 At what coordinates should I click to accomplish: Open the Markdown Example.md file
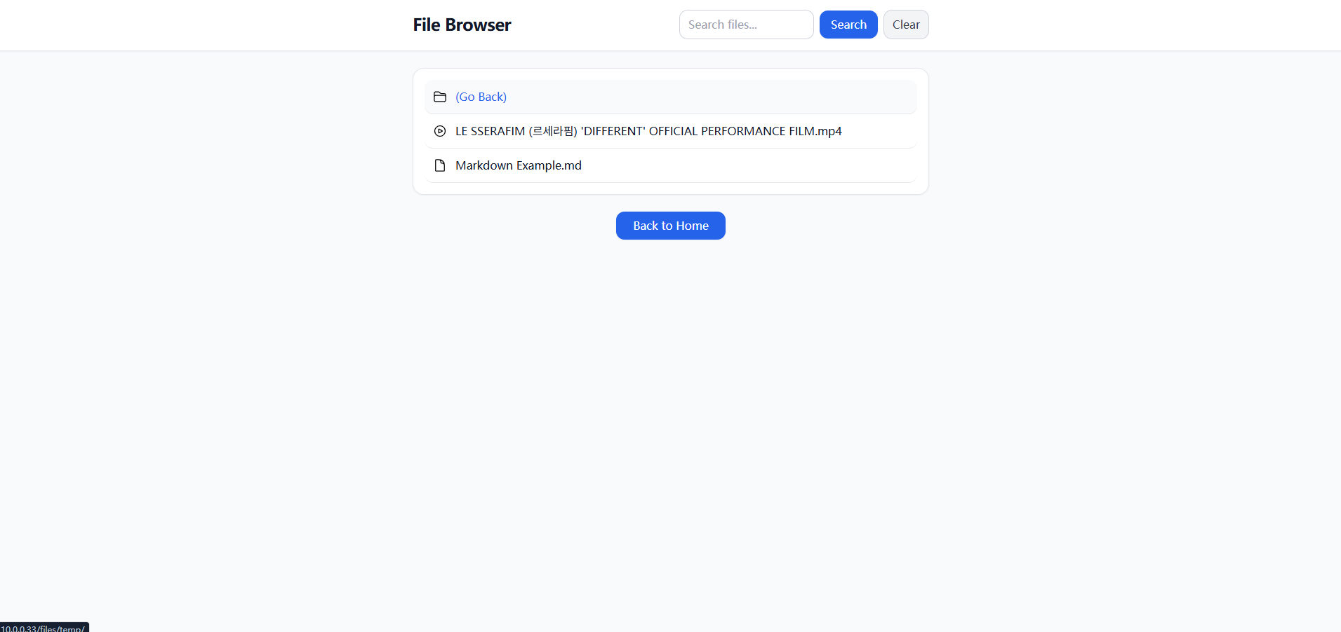click(518, 165)
